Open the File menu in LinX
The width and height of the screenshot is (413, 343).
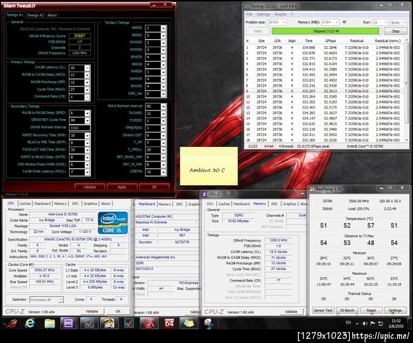pyautogui.click(x=249, y=14)
